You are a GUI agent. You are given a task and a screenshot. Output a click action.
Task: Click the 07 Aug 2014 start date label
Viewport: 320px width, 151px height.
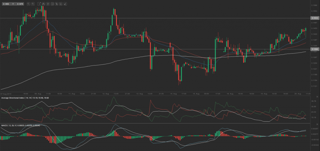pyautogui.click(x=6, y=93)
